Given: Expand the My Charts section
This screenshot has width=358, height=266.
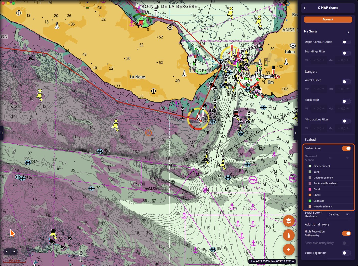Looking at the screenshot, I should [348, 32].
